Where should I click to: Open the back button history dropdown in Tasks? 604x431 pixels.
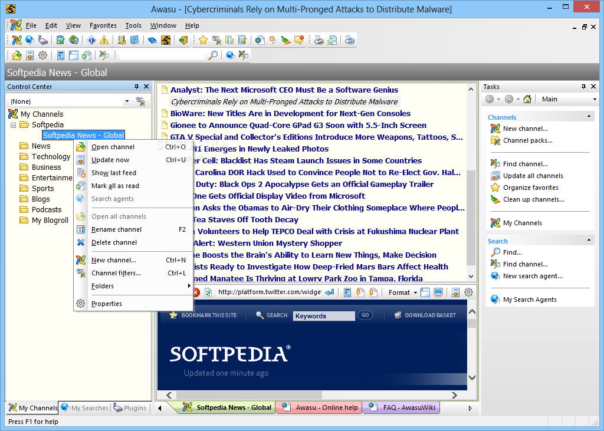pos(498,100)
